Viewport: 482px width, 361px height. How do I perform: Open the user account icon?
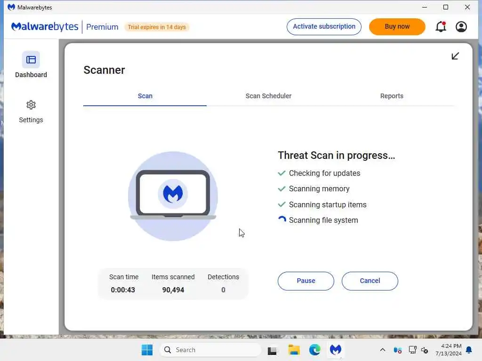point(461,27)
